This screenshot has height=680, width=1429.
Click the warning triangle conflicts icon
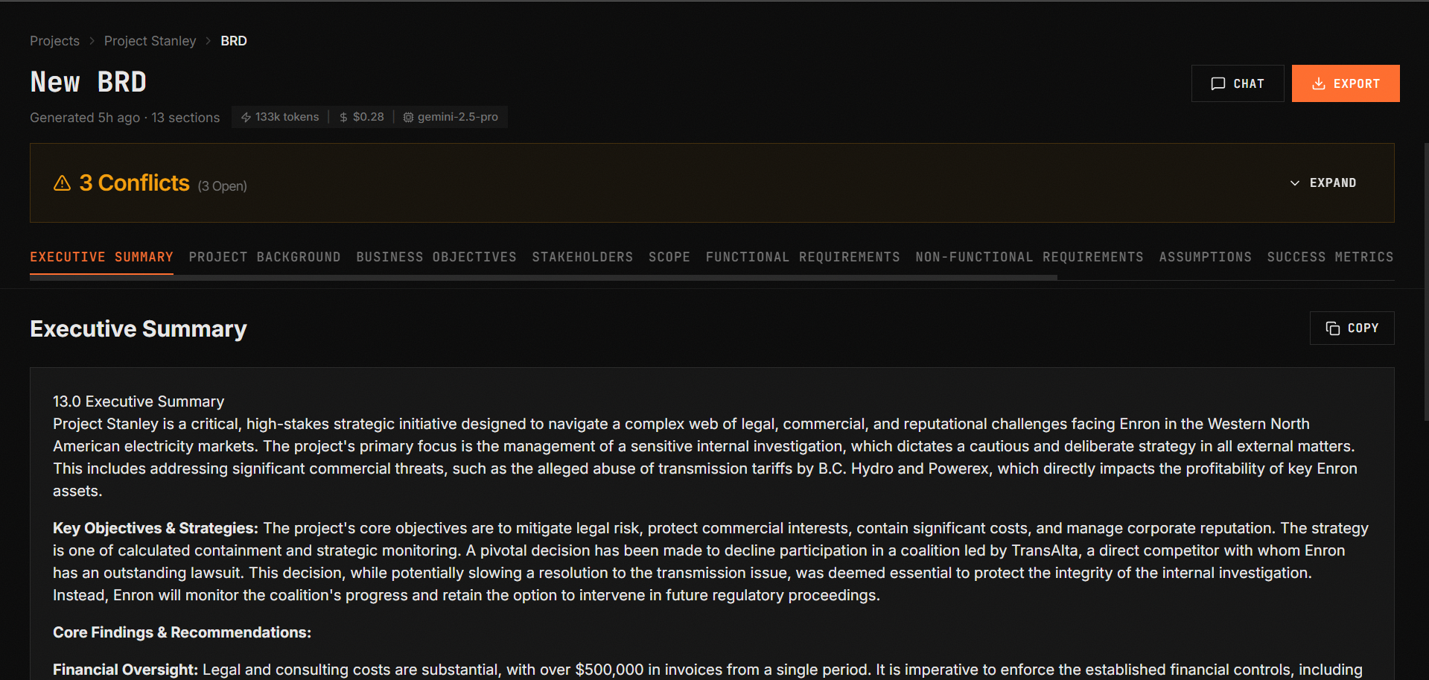click(62, 183)
